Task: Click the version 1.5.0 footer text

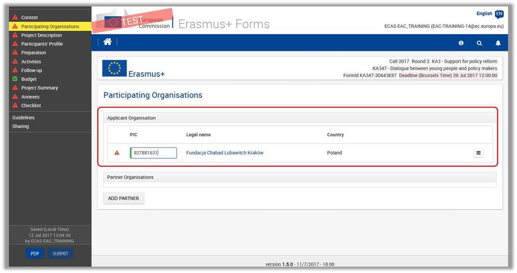Action: point(300,264)
